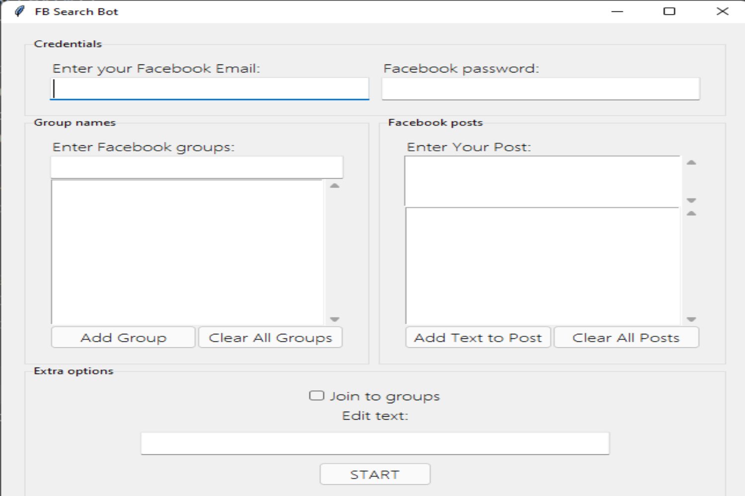Viewport: 745px width, 496px height.
Task: Click up arrow of post text scrollbar
Action: pyautogui.click(x=691, y=163)
